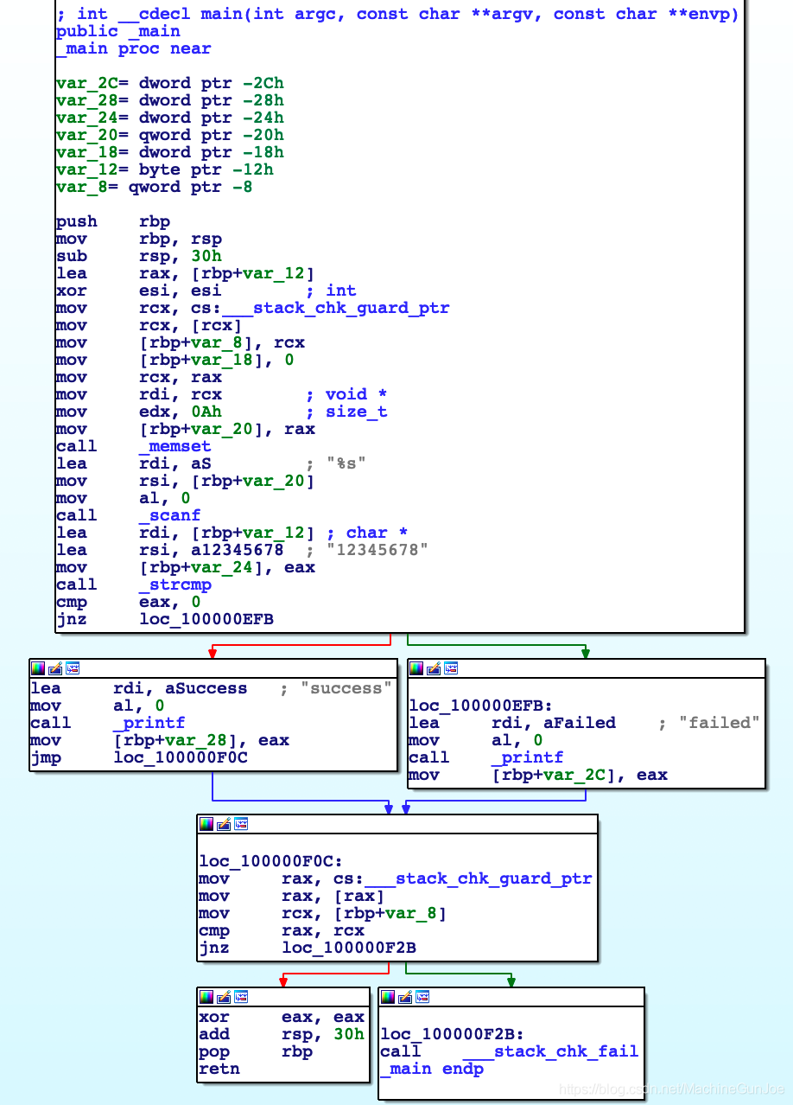The width and height of the screenshot is (793, 1105).
Task: Click the aFailed string operand
Action: coord(579,723)
